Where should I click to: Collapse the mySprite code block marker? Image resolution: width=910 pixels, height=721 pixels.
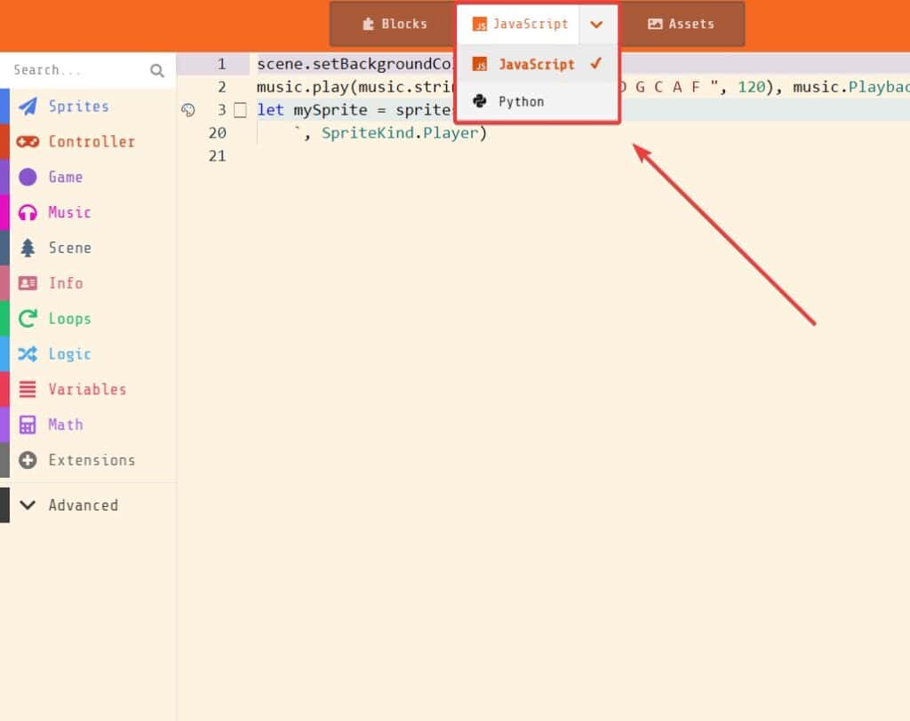click(x=240, y=109)
